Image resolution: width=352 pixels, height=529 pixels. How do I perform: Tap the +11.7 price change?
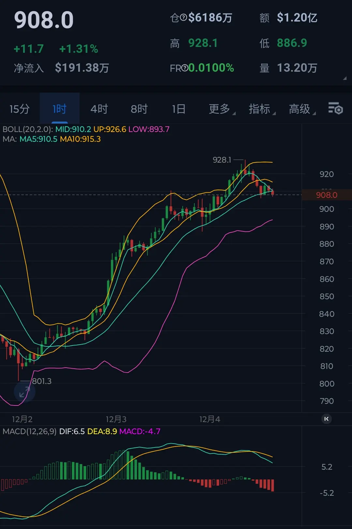29,49
